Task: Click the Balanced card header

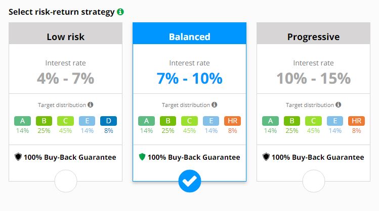Action: click(189, 33)
